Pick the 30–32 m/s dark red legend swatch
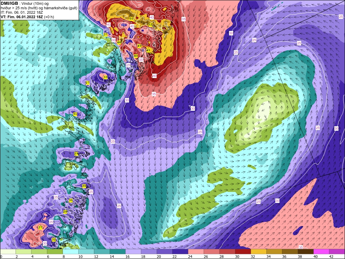 (x=243, y=251)
